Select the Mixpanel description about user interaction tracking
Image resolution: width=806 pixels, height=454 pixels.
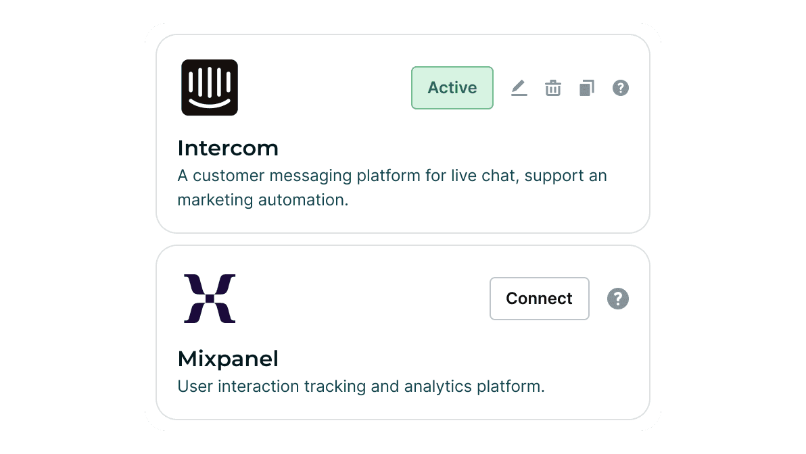tap(361, 387)
